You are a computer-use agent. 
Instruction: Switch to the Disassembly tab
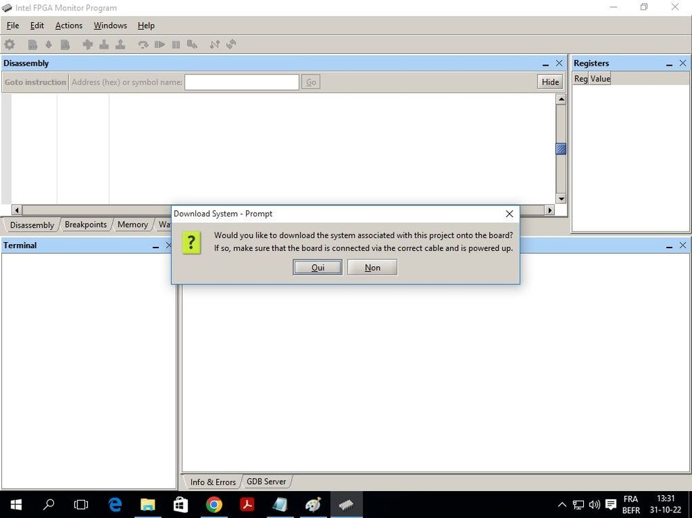32,225
